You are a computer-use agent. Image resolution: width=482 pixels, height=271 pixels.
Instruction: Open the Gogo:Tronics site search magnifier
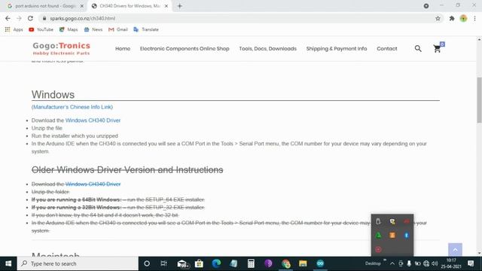coord(418,48)
